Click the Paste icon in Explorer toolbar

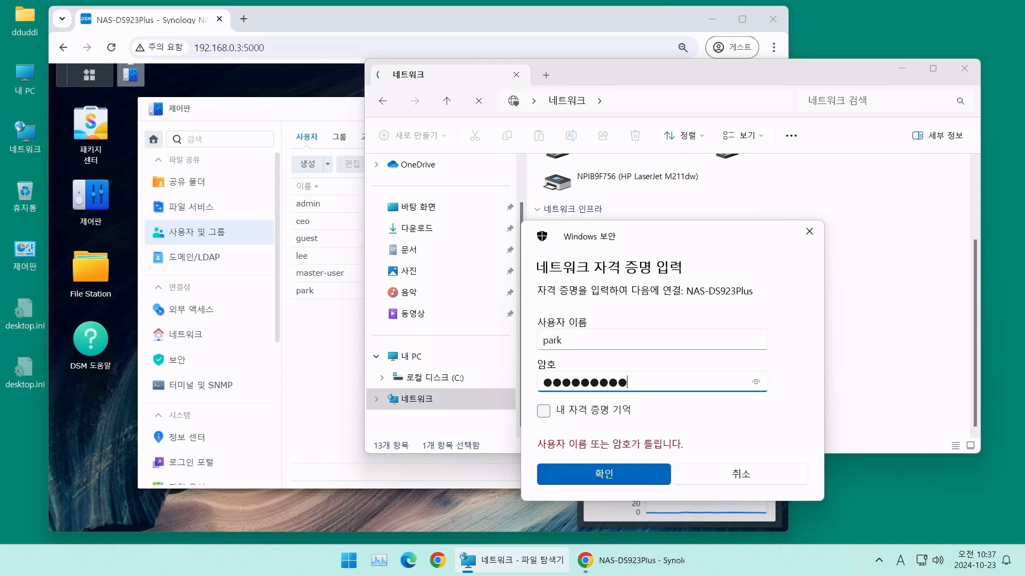(539, 135)
